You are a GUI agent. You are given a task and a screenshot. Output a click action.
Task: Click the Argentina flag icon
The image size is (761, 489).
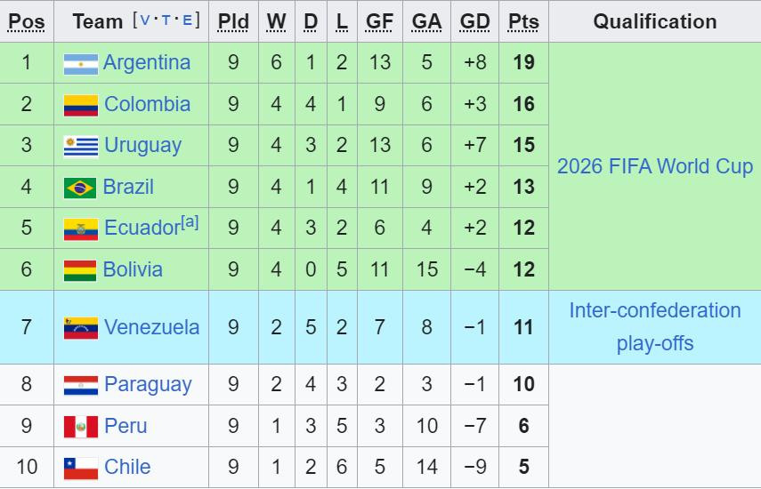80,63
